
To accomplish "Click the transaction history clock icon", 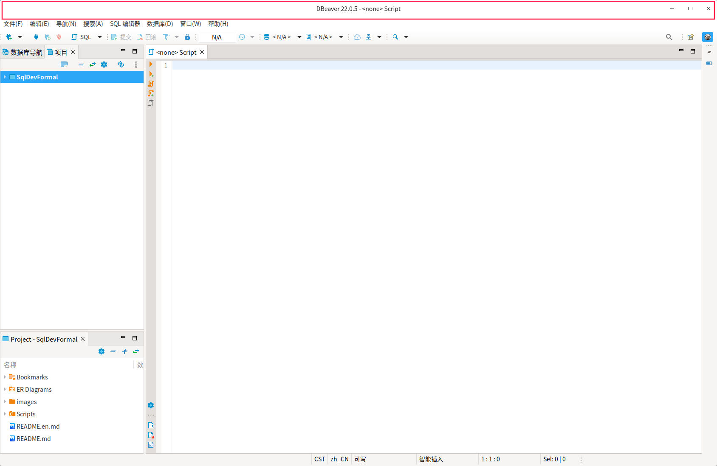I will (x=242, y=37).
